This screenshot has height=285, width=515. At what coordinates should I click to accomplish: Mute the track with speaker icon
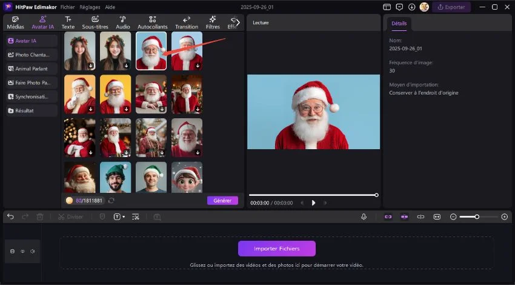point(33,251)
